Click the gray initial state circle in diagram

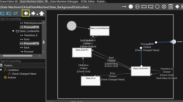tap(72, 26)
